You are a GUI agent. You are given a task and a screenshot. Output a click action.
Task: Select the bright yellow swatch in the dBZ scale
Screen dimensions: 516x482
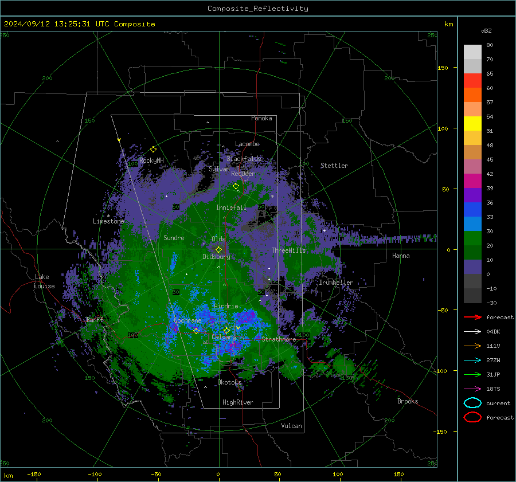472,123
